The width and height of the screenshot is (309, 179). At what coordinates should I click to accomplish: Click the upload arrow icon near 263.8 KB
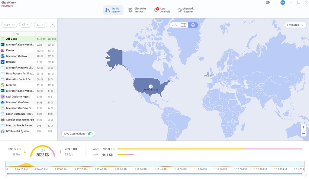pyautogui.click(x=60, y=152)
